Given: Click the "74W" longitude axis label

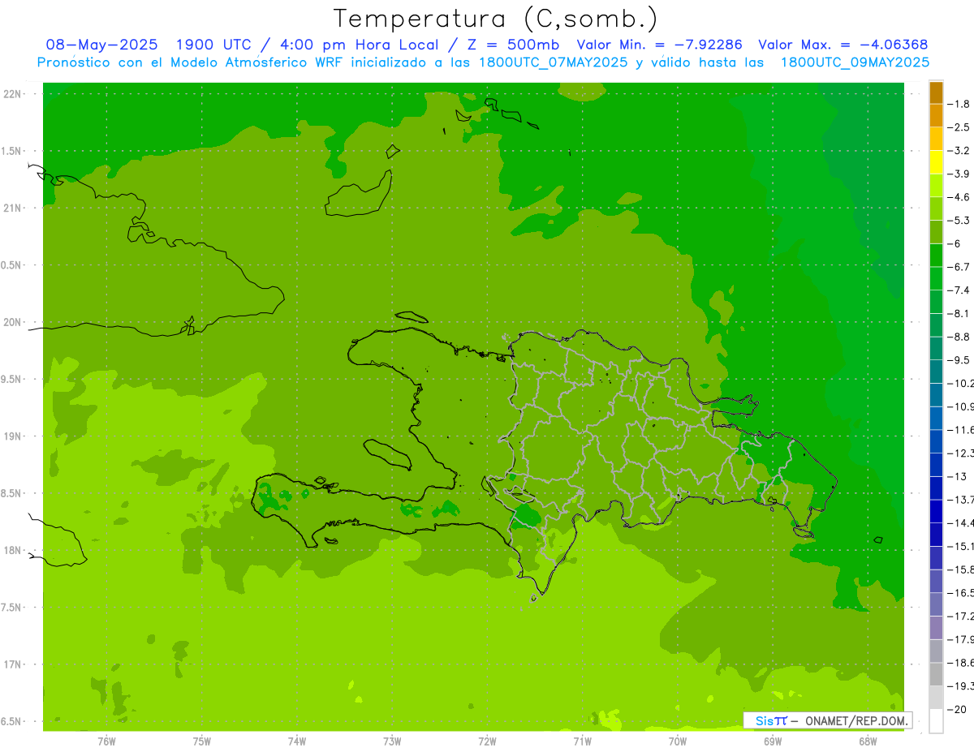Looking at the screenshot, I should (297, 741).
